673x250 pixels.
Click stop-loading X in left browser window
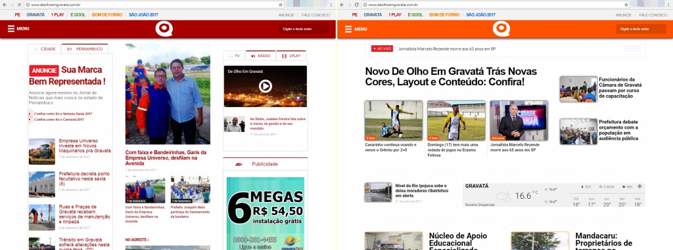[x=18, y=5]
